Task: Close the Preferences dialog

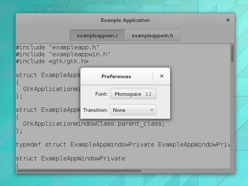Action: tap(161, 76)
